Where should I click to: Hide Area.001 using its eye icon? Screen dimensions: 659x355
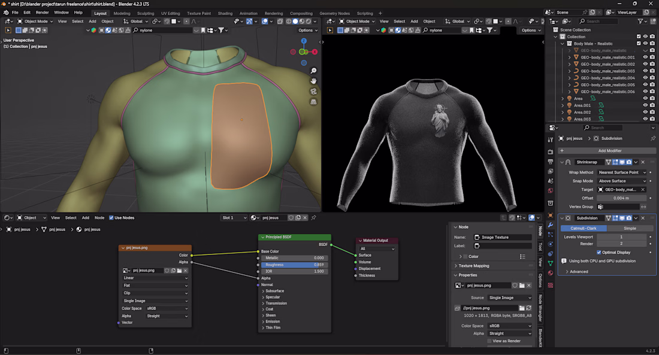[645, 105]
